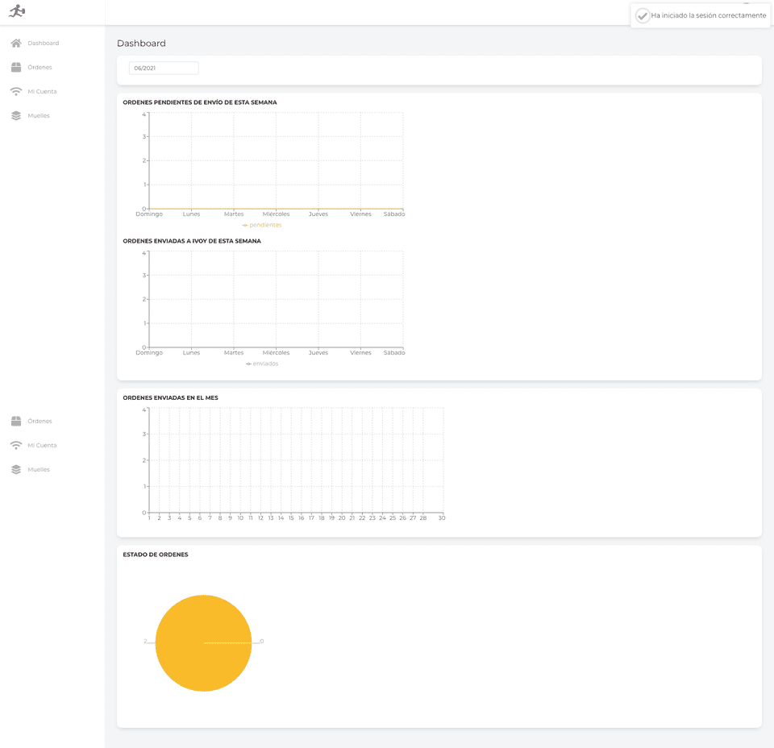Viewport: 774px width, 748px height.
Task: Open the Dashboard menu item text
Action: click(x=44, y=44)
